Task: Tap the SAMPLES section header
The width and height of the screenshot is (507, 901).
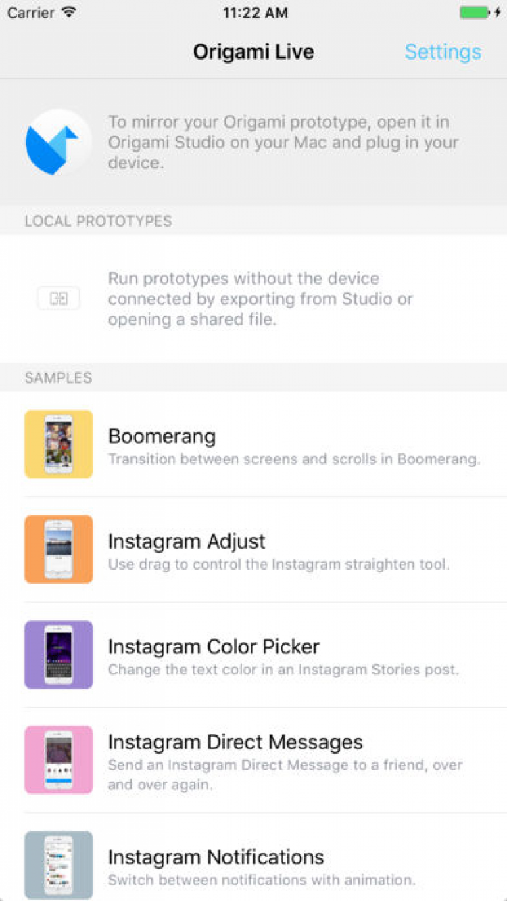Action: point(58,378)
